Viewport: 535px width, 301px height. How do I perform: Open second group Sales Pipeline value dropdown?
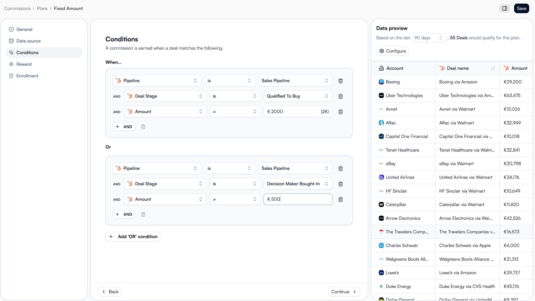(295, 169)
